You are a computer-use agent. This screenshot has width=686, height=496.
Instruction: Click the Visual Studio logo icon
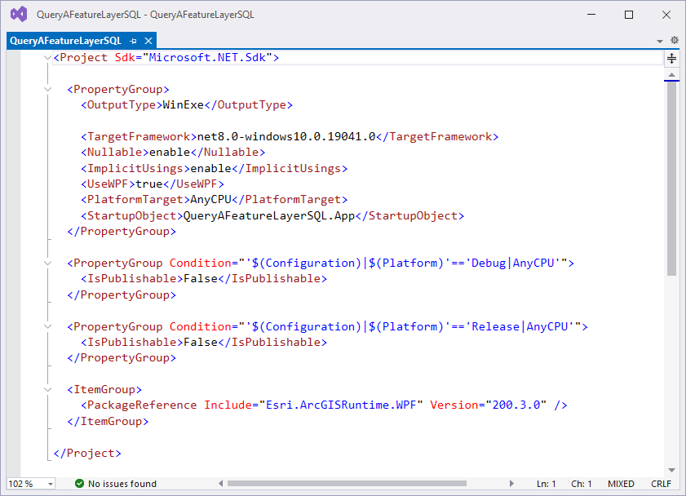[19, 15]
